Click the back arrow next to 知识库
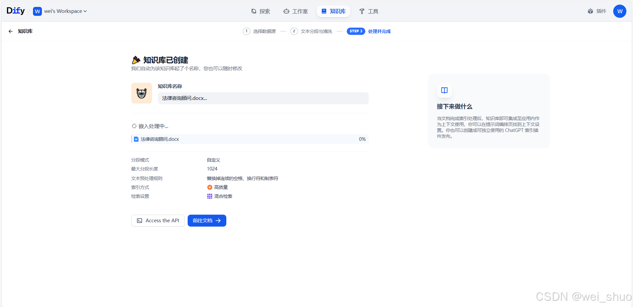This screenshot has width=633, height=307. coord(10,31)
